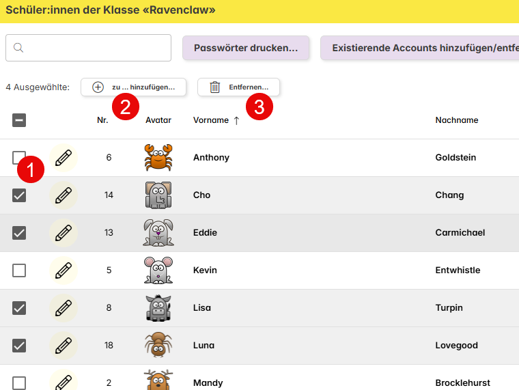Click the magnifier icon in search box
Viewport: 519px width, 390px height.
coord(18,48)
